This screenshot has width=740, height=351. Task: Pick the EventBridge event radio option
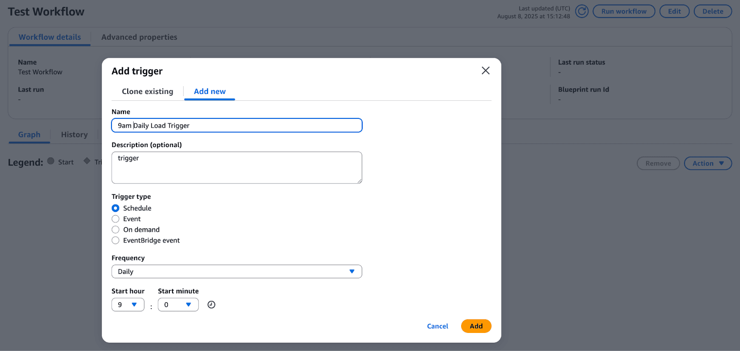[116, 240]
